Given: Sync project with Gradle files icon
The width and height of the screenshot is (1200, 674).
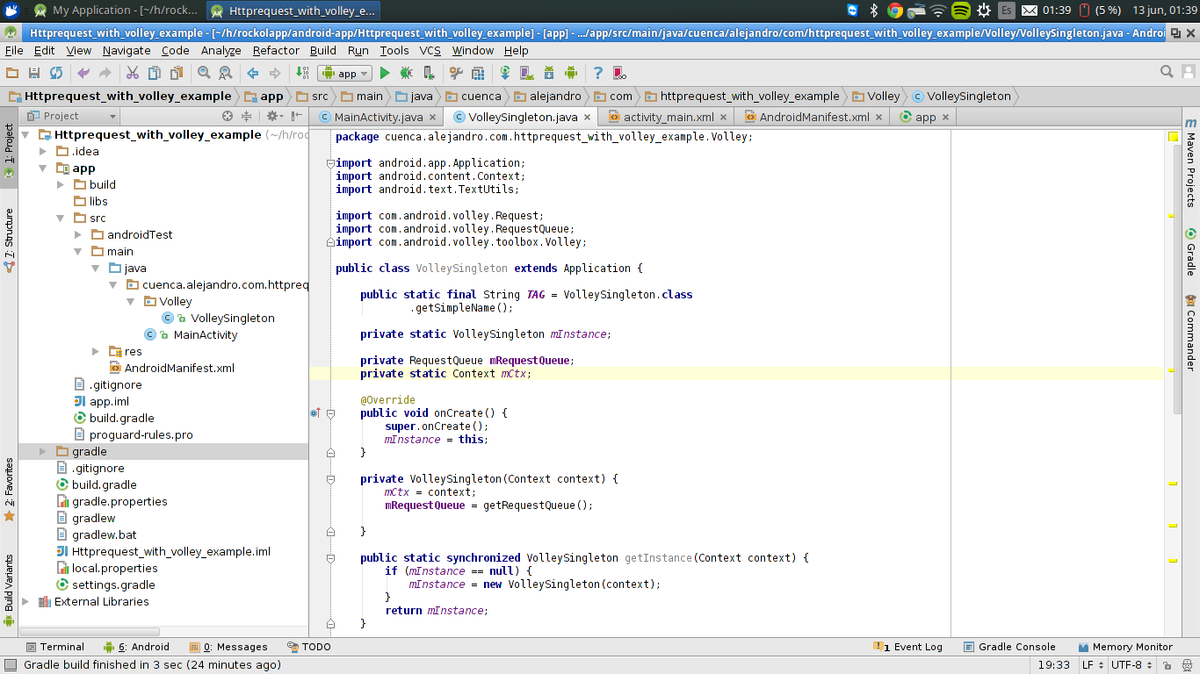Looking at the screenshot, I should (x=506, y=73).
